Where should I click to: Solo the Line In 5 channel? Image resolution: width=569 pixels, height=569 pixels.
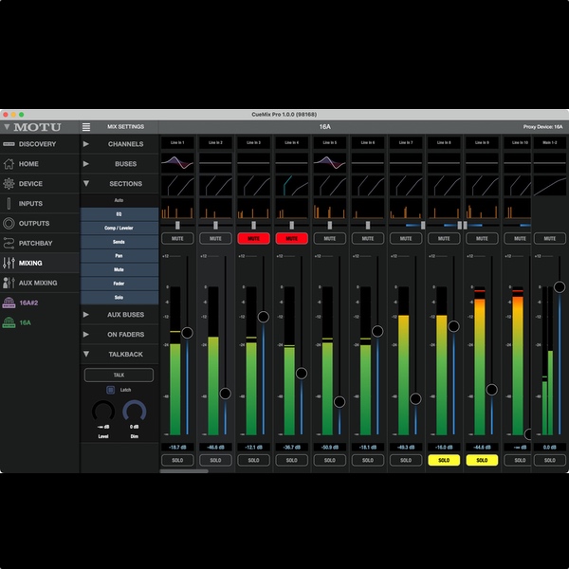[x=329, y=460]
